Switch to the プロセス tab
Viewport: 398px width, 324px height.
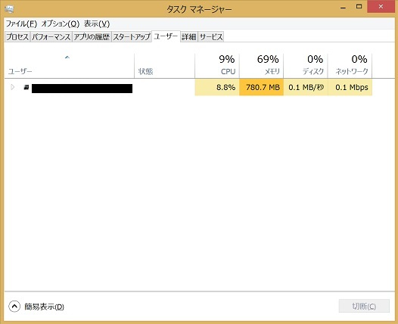click(x=17, y=37)
